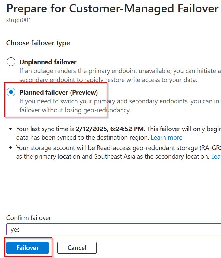Open truncated Learn more link after secondary location

216,156
